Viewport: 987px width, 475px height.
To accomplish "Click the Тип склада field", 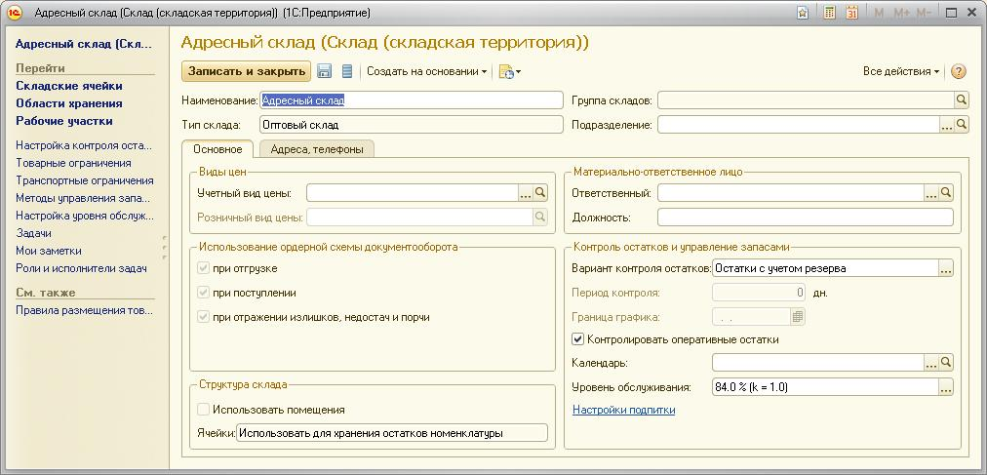I will pyautogui.click(x=411, y=125).
